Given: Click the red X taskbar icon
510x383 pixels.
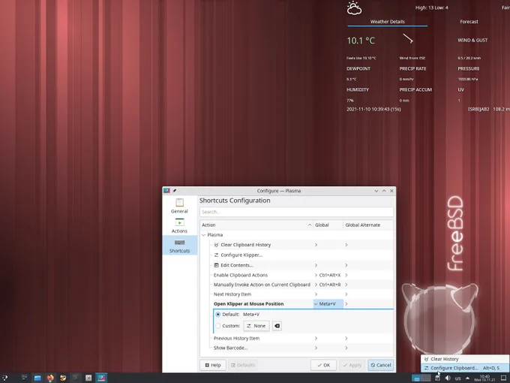Looking at the screenshot, I should pyautogui.click(x=88, y=378).
